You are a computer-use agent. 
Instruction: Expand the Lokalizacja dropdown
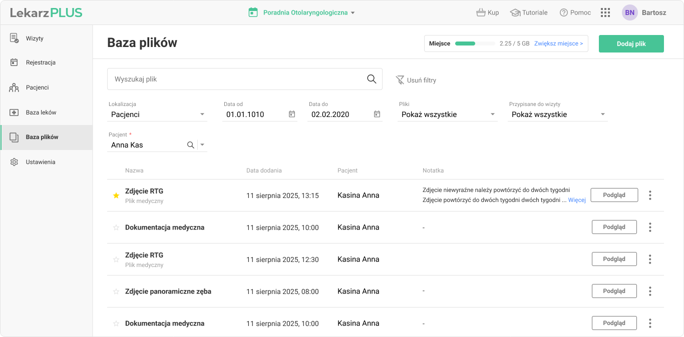point(202,114)
